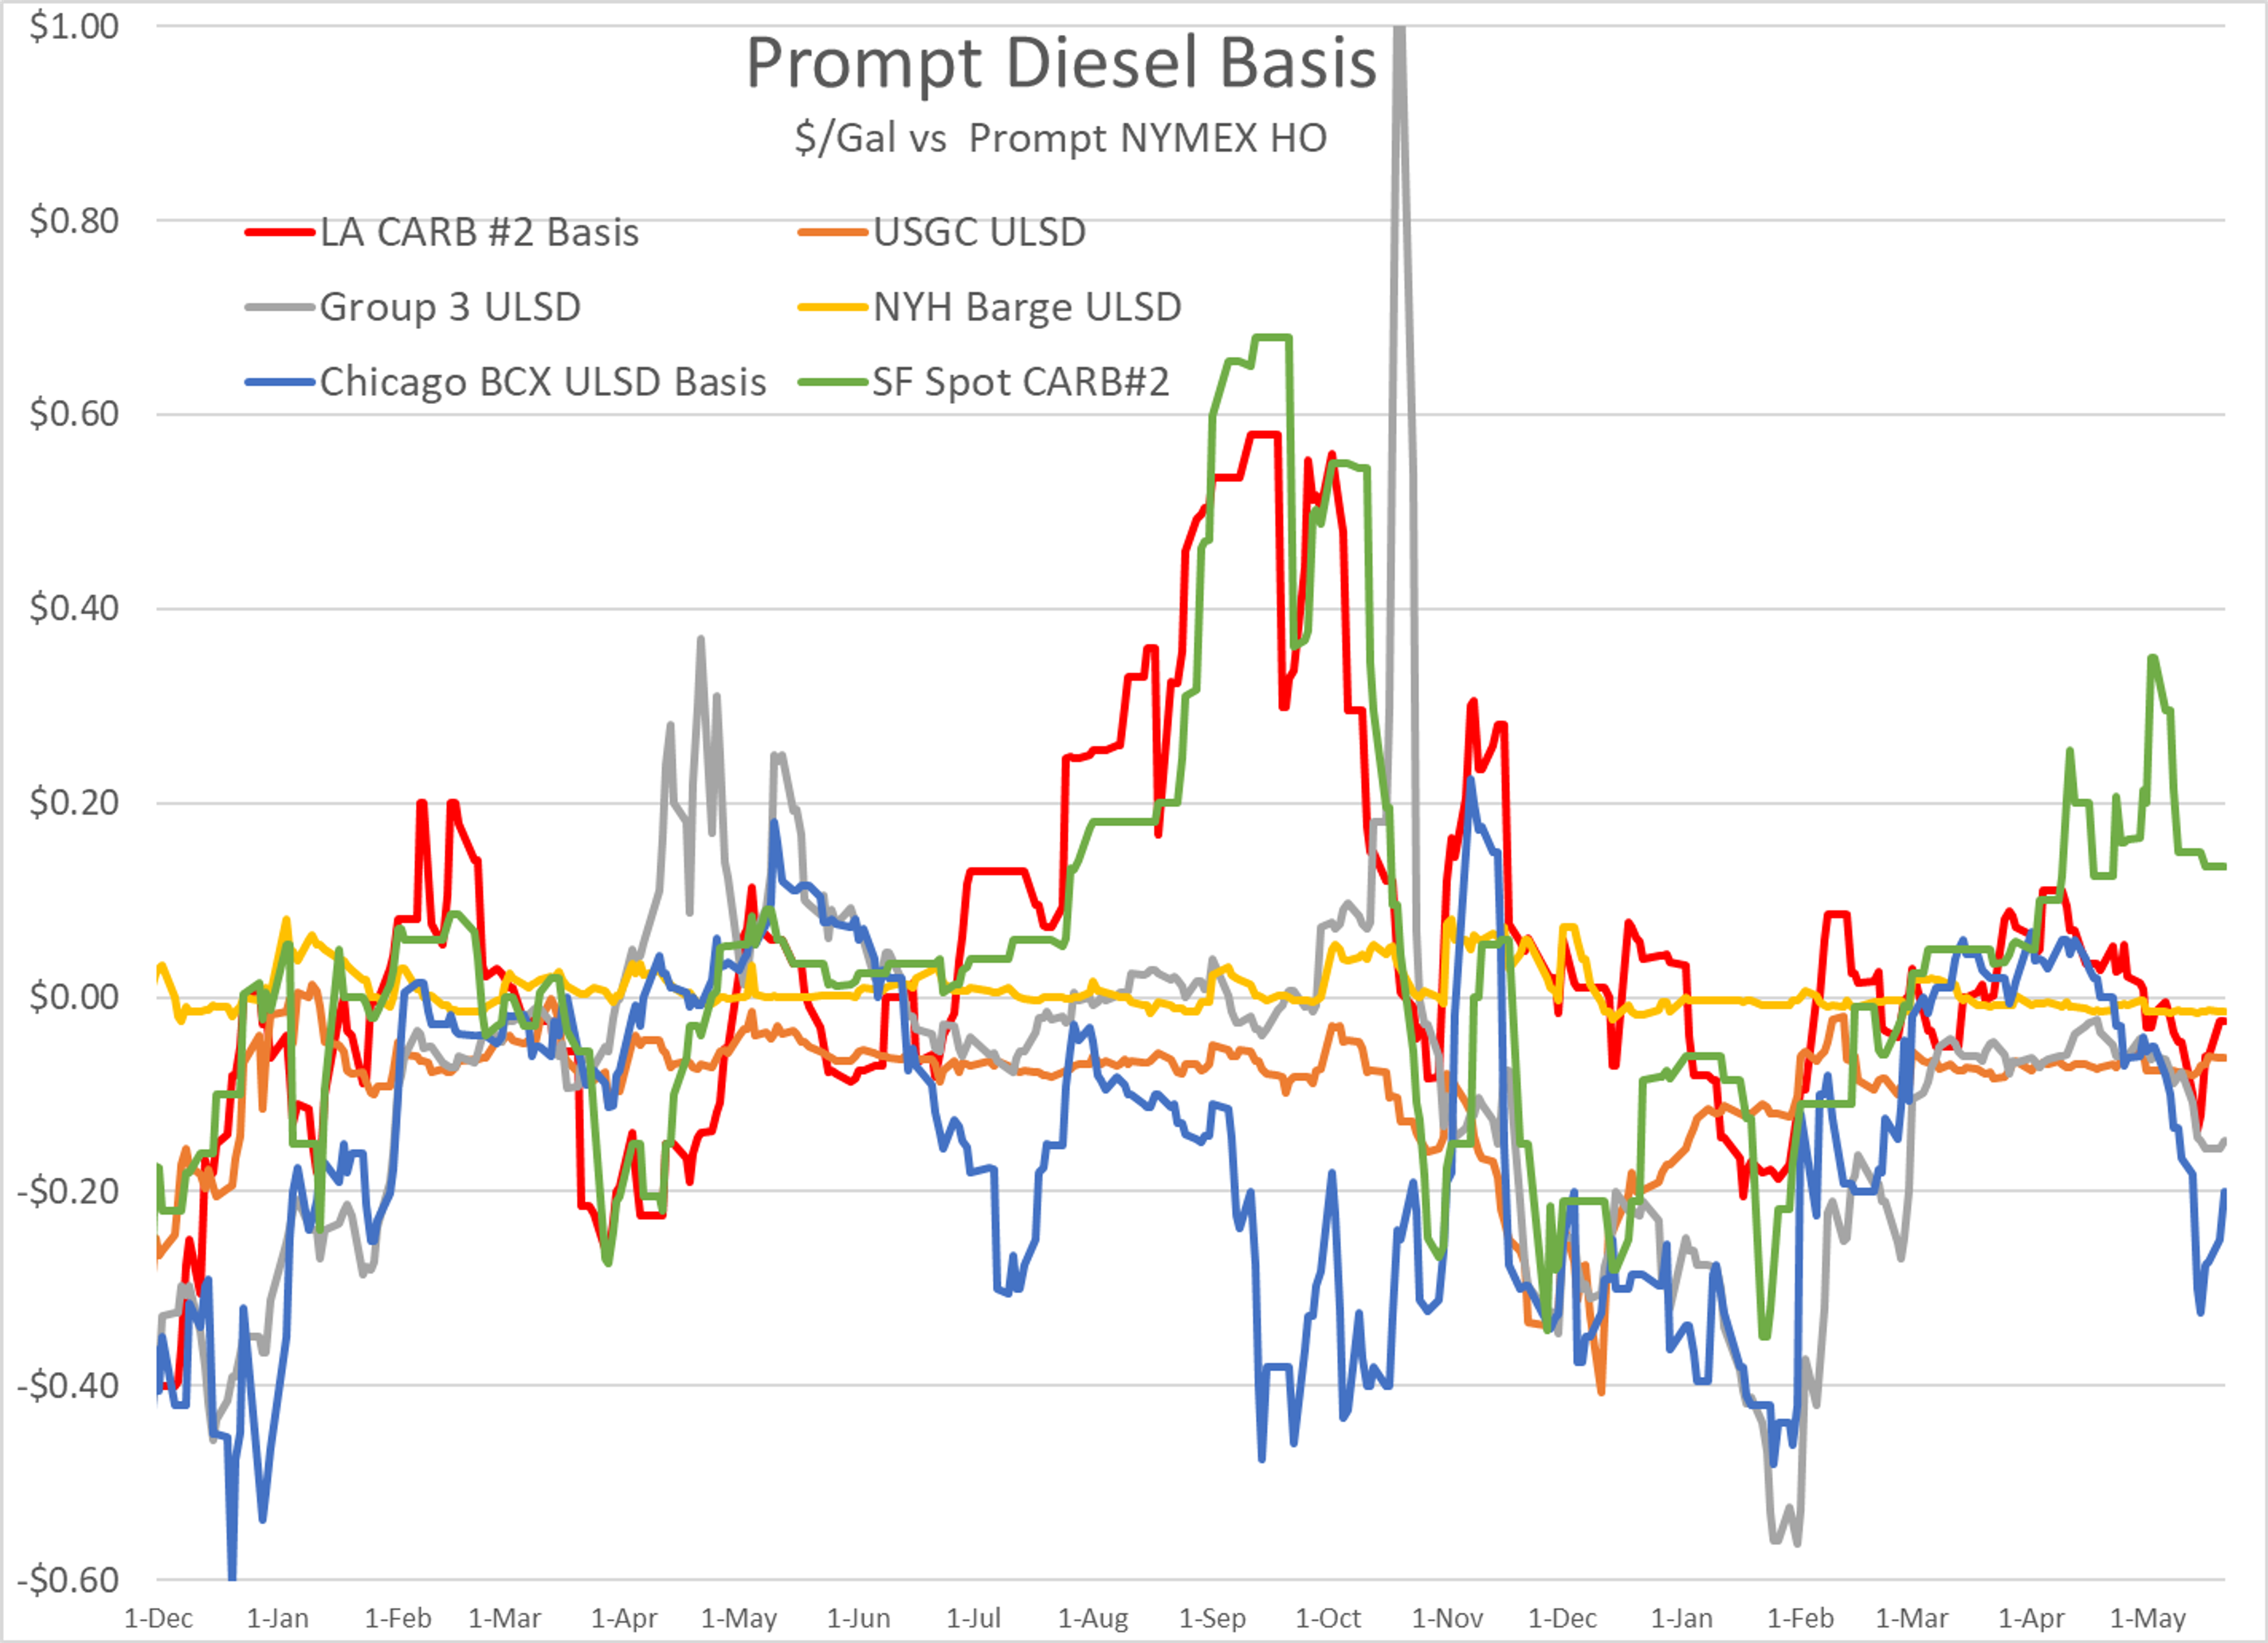Select the 1-Sep x-axis label
The height and width of the screenshot is (1643, 2268).
pos(1212,1618)
